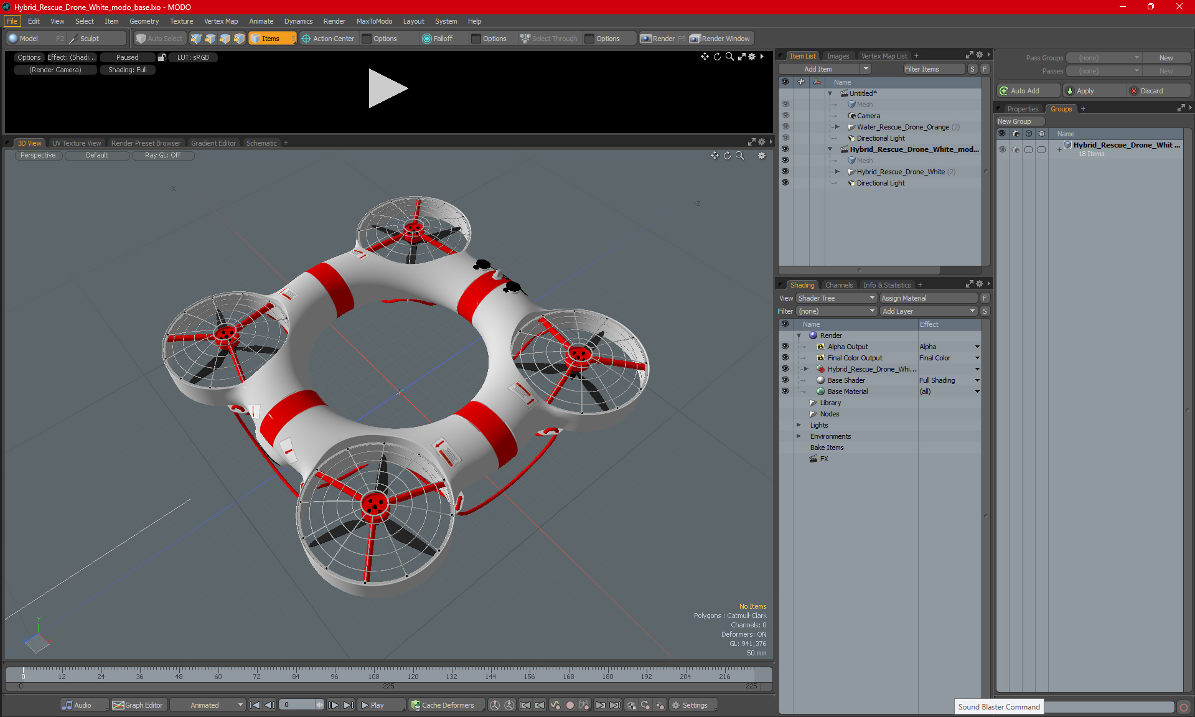Step to previous frame
This screenshot has height=717, width=1195.
point(269,705)
